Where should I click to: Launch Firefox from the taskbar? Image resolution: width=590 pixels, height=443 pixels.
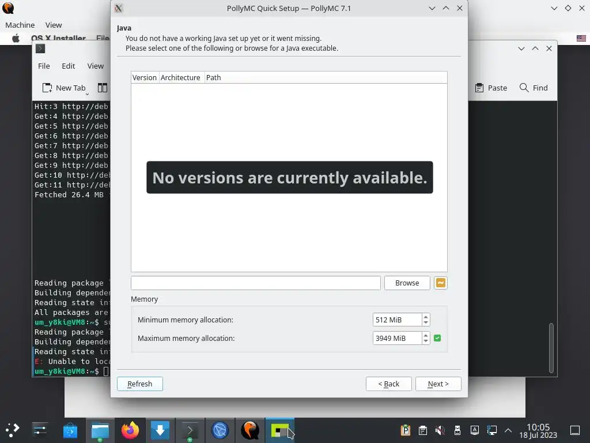coord(130,430)
